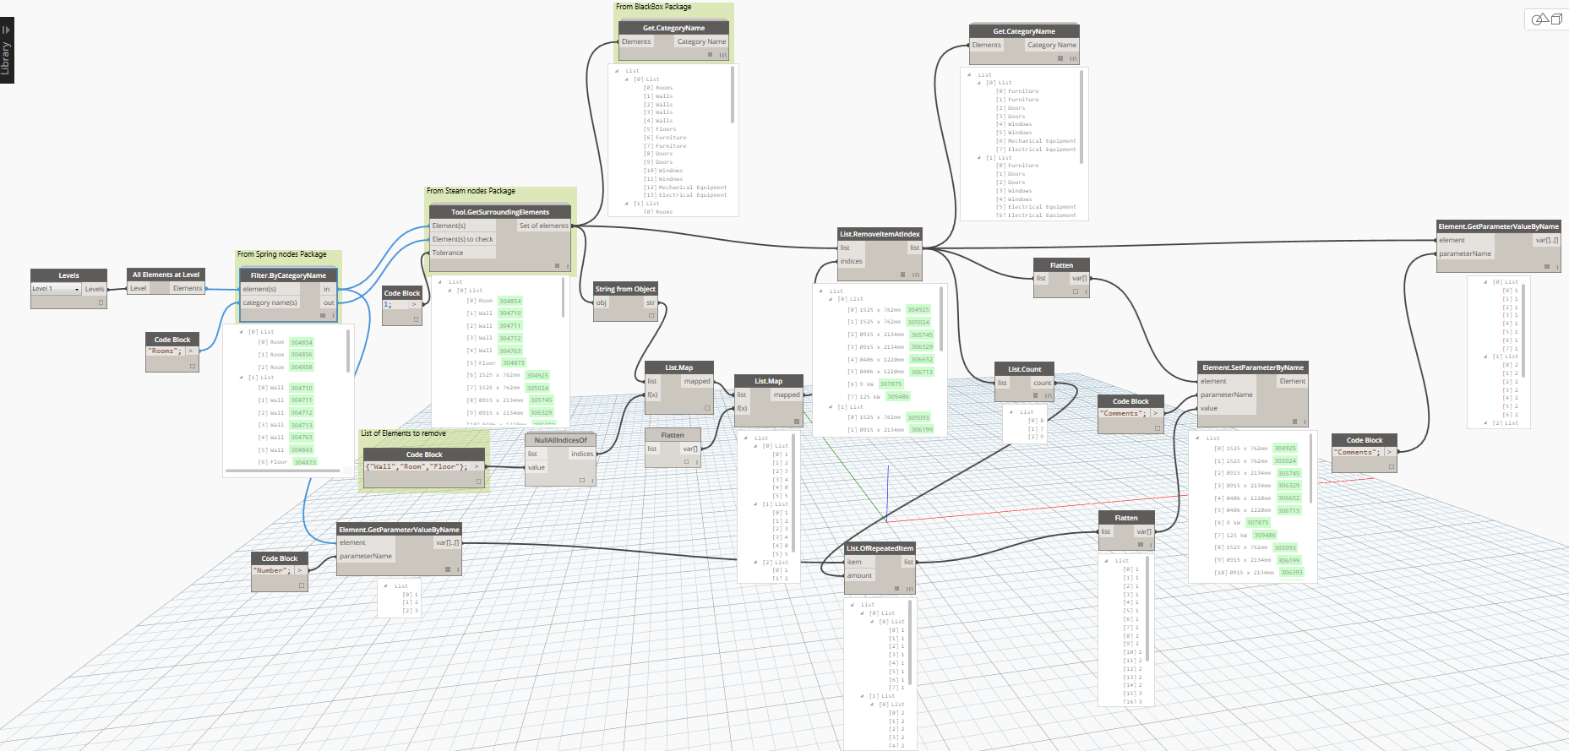The image size is (1569, 751).
Task: Select element ID 307875 in List.RemoveItemAtIndex preview
Action: coord(891,384)
